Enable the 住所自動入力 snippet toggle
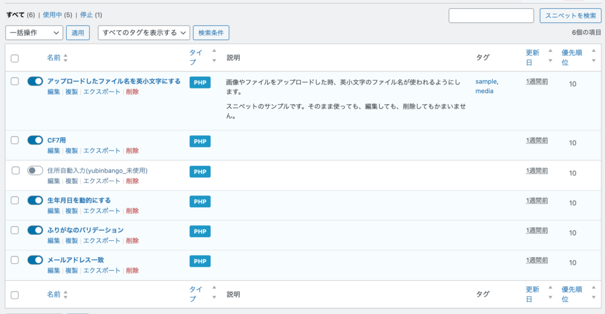605x314 pixels. [x=35, y=171]
